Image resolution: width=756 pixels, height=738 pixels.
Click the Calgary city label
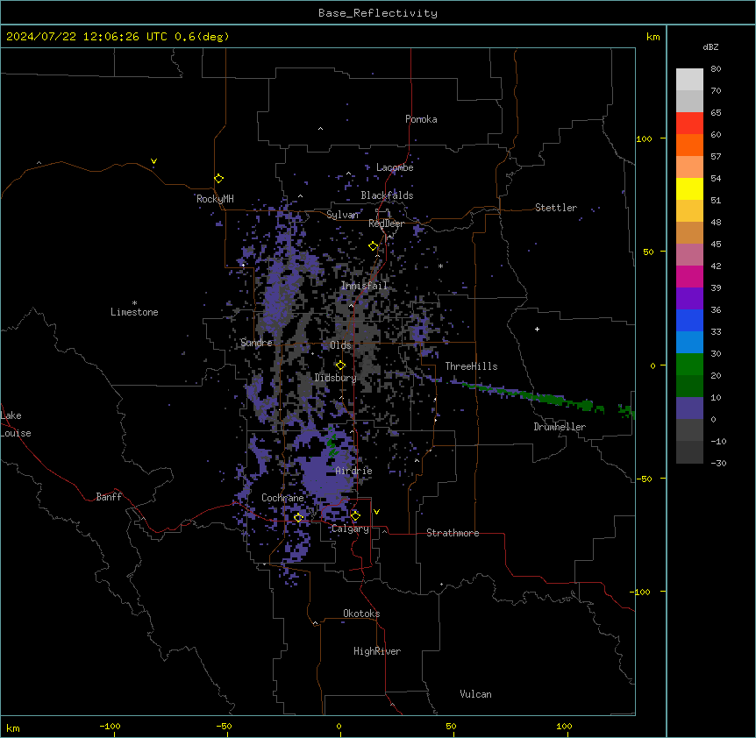(350, 529)
